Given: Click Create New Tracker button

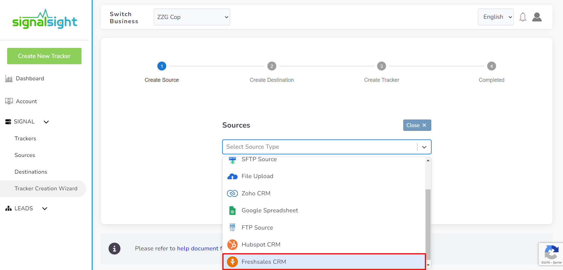Looking at the screenshot, I should click(44, 56).
